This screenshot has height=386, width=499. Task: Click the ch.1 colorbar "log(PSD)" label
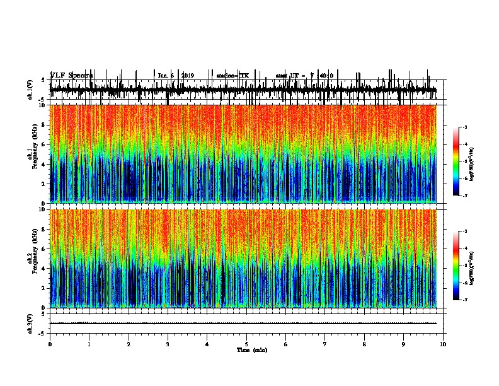click(x=472, y=164)
